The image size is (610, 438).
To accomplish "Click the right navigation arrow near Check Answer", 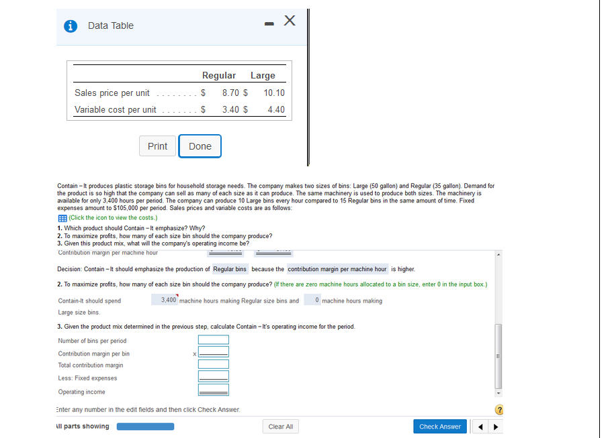I will pos(496,426).
